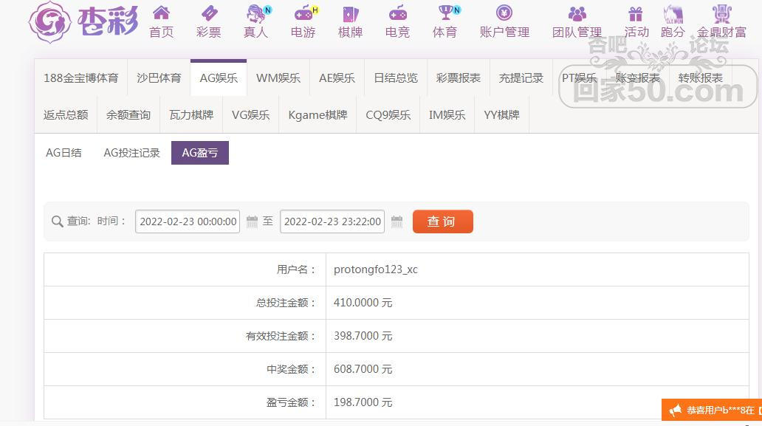The height and width of the screenshot is (426, 762).
Task: Open the 体育 trophy icon
Action: pos(445,13)
